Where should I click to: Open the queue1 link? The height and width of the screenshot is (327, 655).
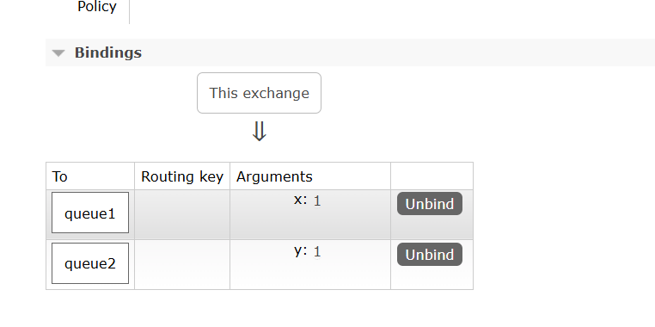(90, 213)
